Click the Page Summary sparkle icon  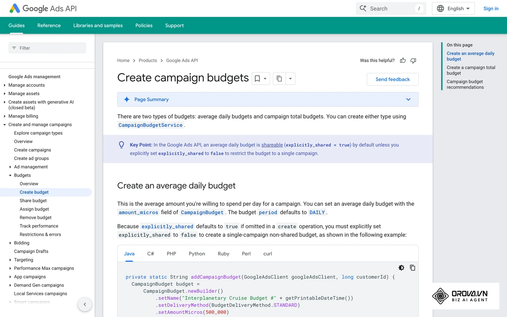point(127,100)
